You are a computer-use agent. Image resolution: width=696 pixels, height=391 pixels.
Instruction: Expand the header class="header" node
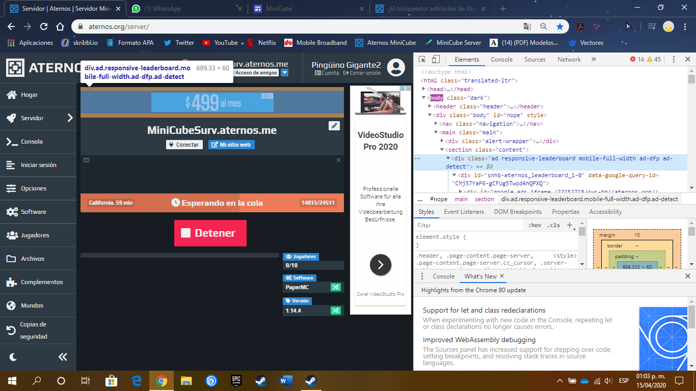pyautogui.click(x=430, y=106)
